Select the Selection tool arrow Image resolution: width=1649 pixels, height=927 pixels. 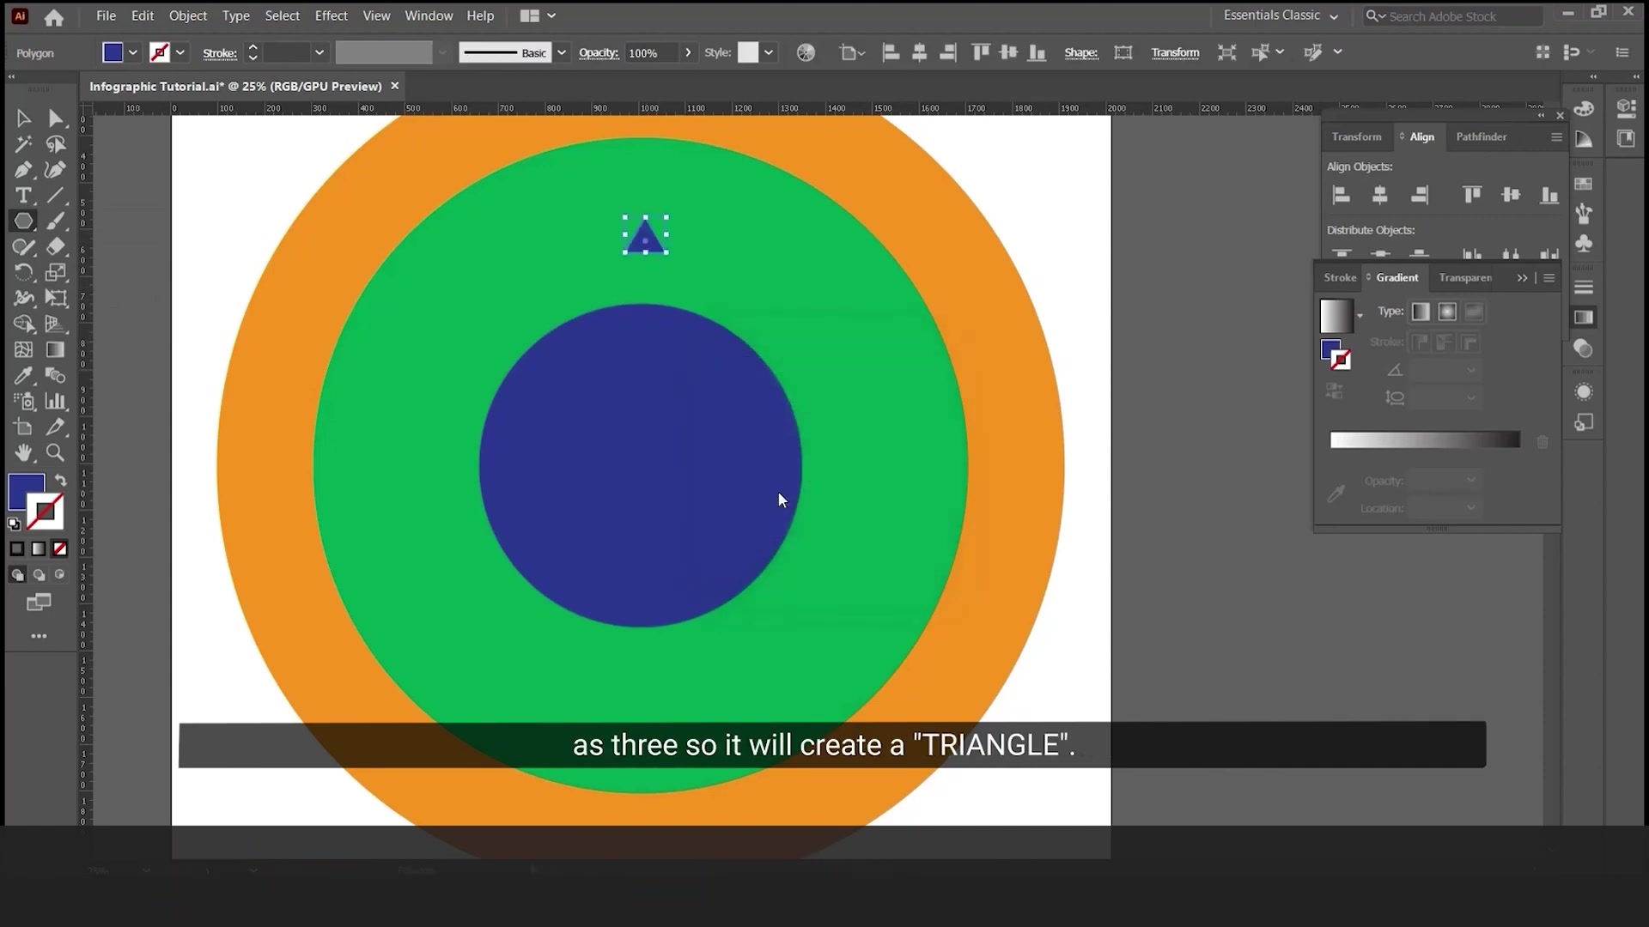click(x=23, y=118)
